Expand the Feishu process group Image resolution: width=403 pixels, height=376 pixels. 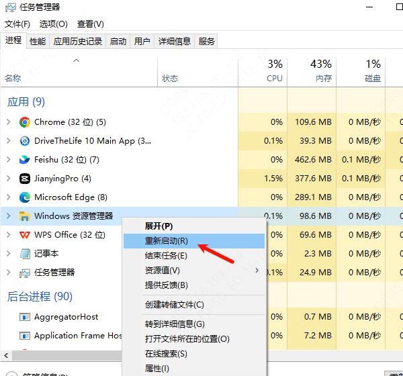[x=9, y=159]
